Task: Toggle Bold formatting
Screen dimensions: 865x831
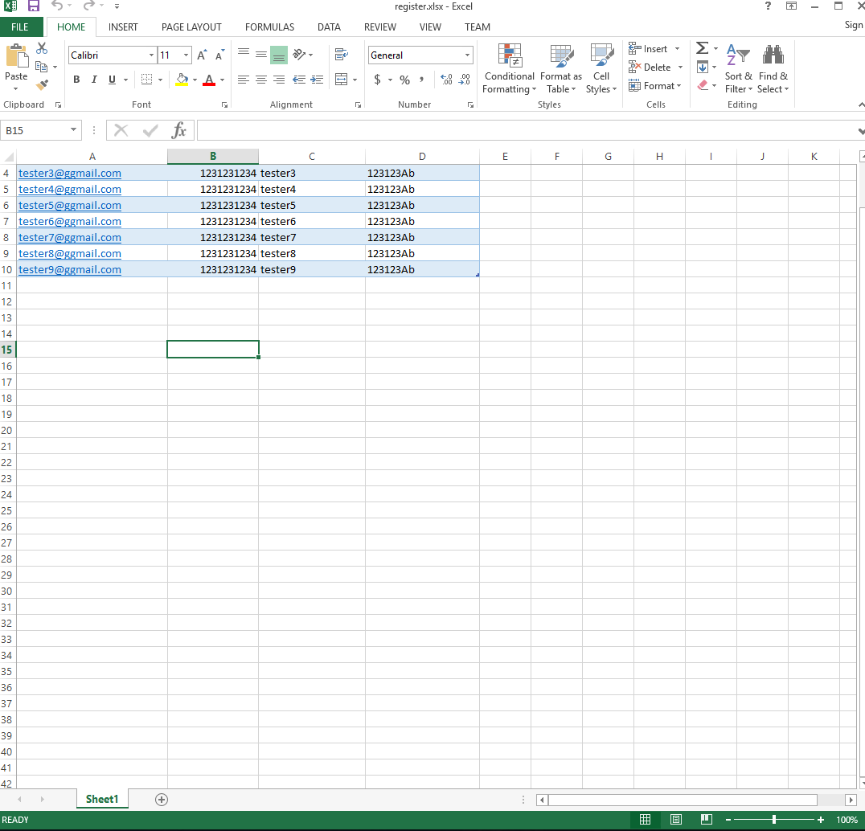Action: click(76, 80)
